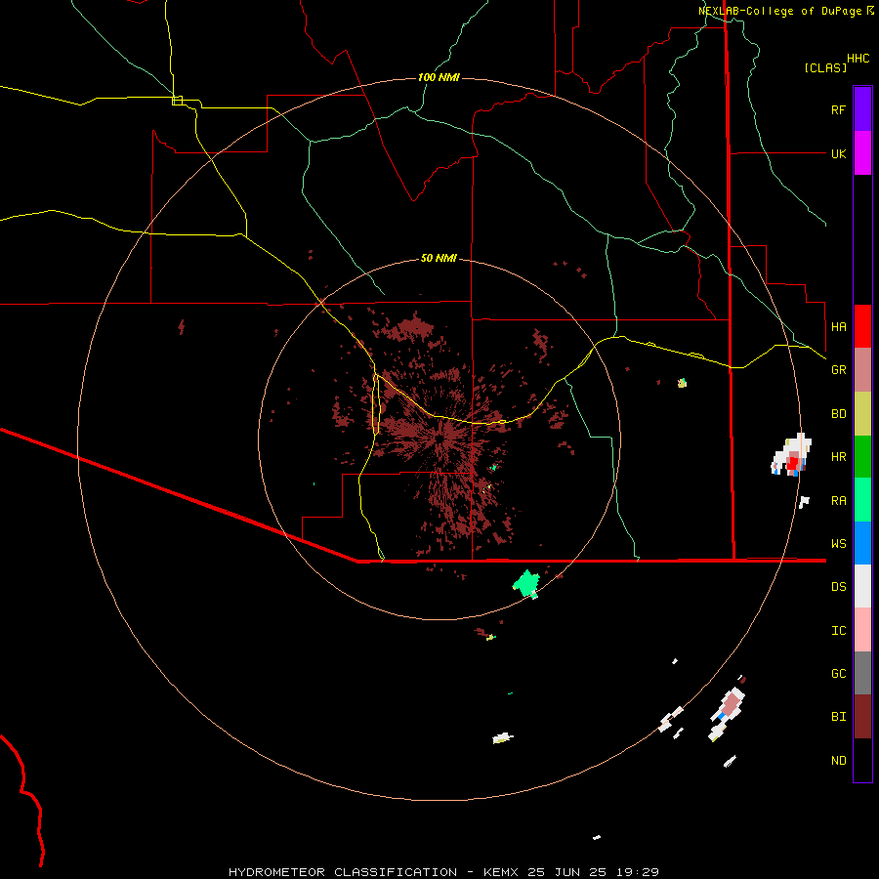
Task: Click the GR legend label
Action: coord(838,370)
